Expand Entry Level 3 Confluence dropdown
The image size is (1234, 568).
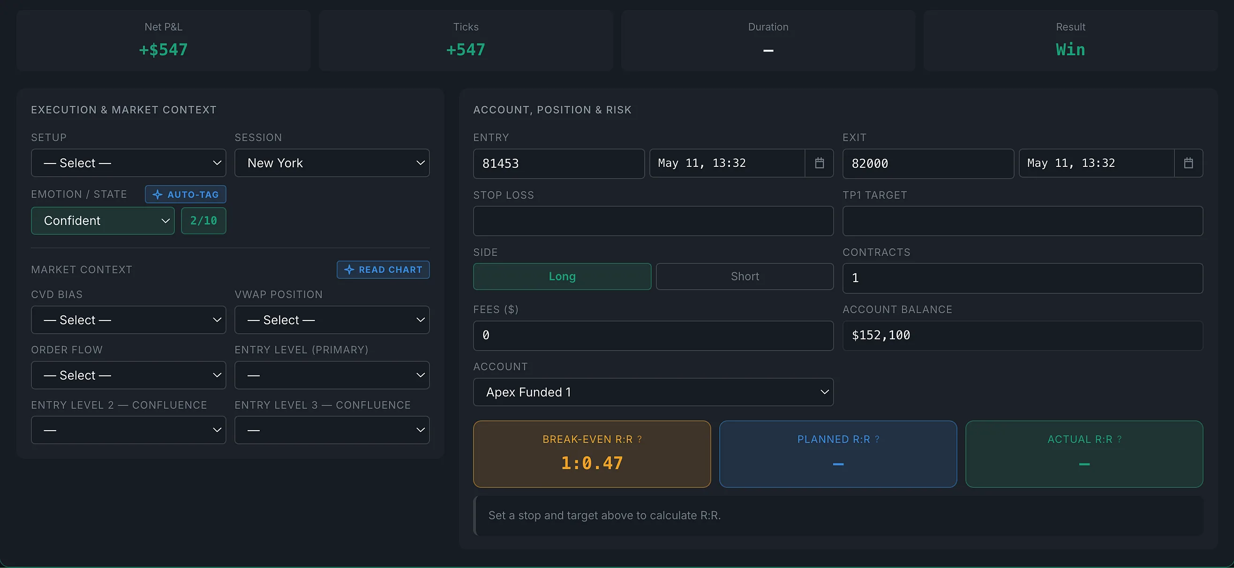click(332, 430)
